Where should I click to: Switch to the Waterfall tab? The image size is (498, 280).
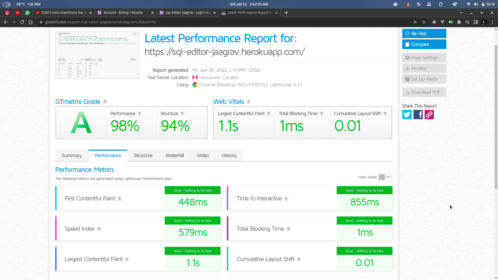click(175, 155)
